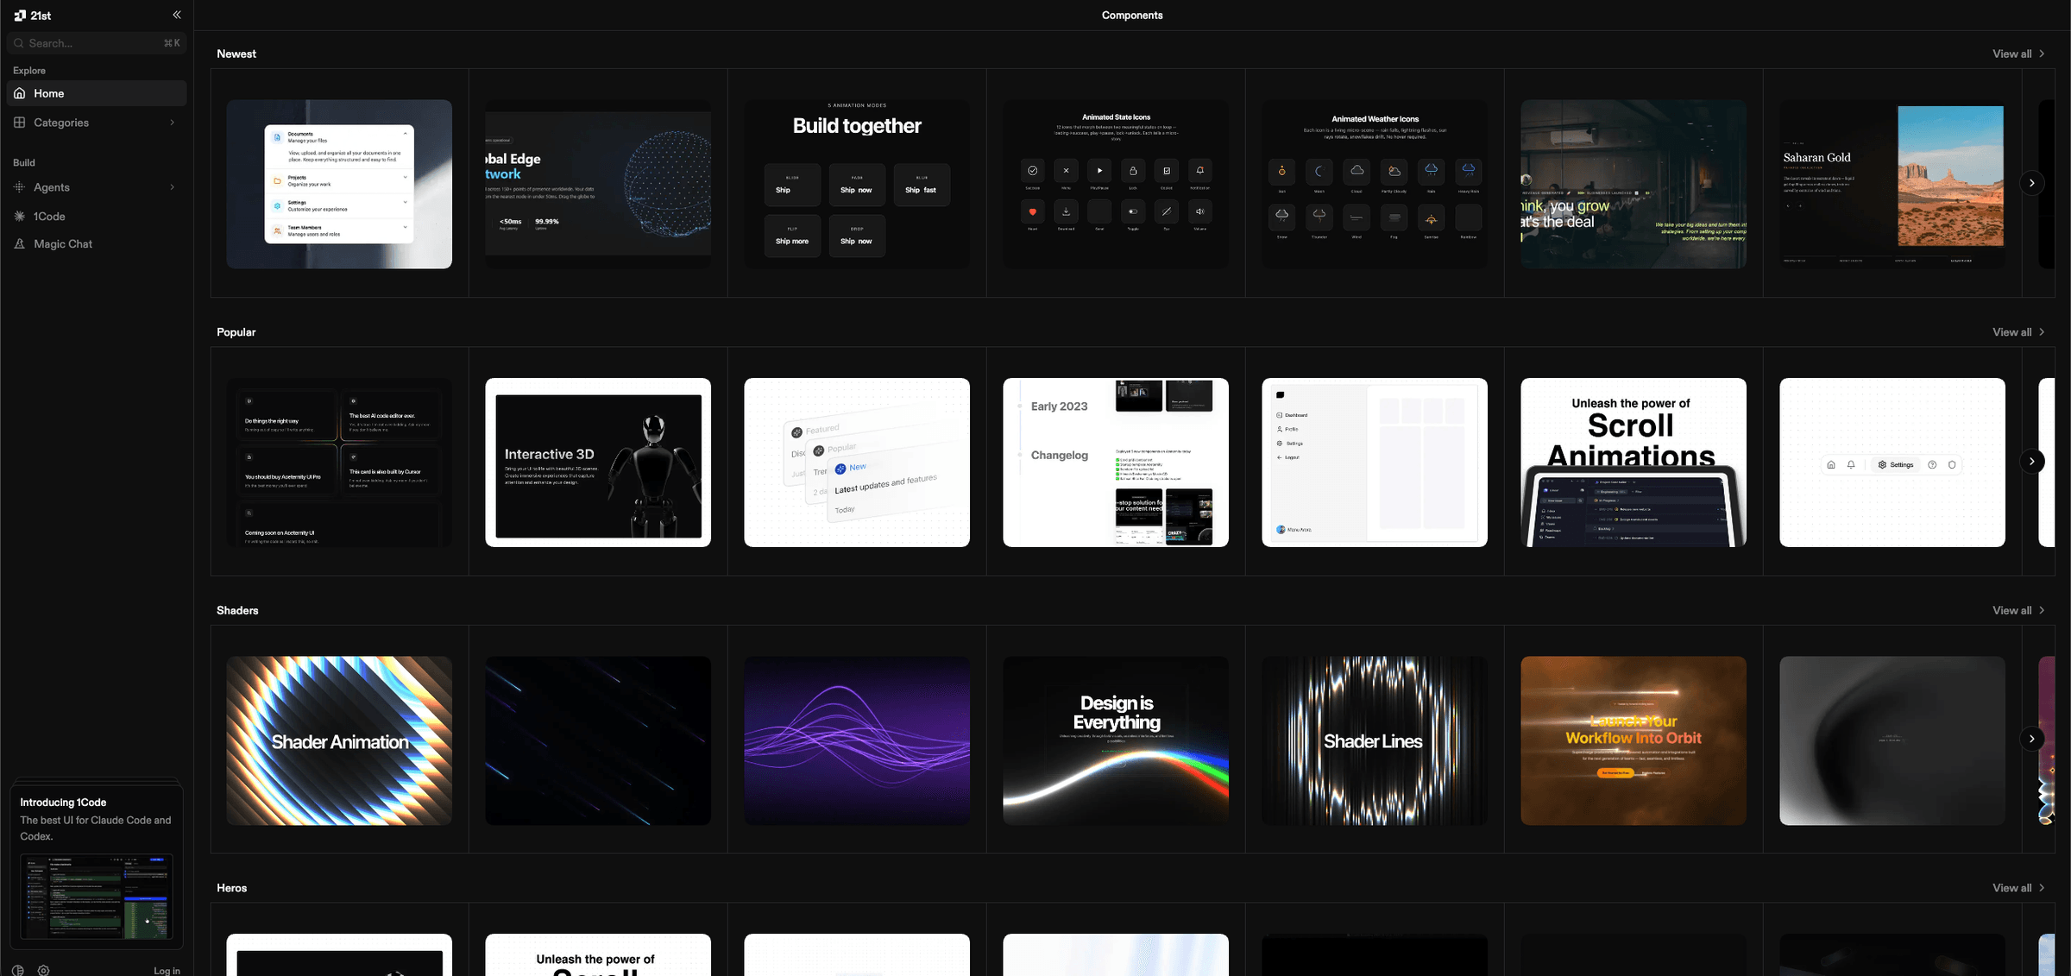
Task: Click the Ship more button in Build together
Action: pos(792,236)
